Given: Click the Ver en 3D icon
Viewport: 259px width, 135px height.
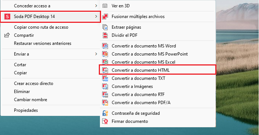Looking at the screenshot, I should click(105, 6).
